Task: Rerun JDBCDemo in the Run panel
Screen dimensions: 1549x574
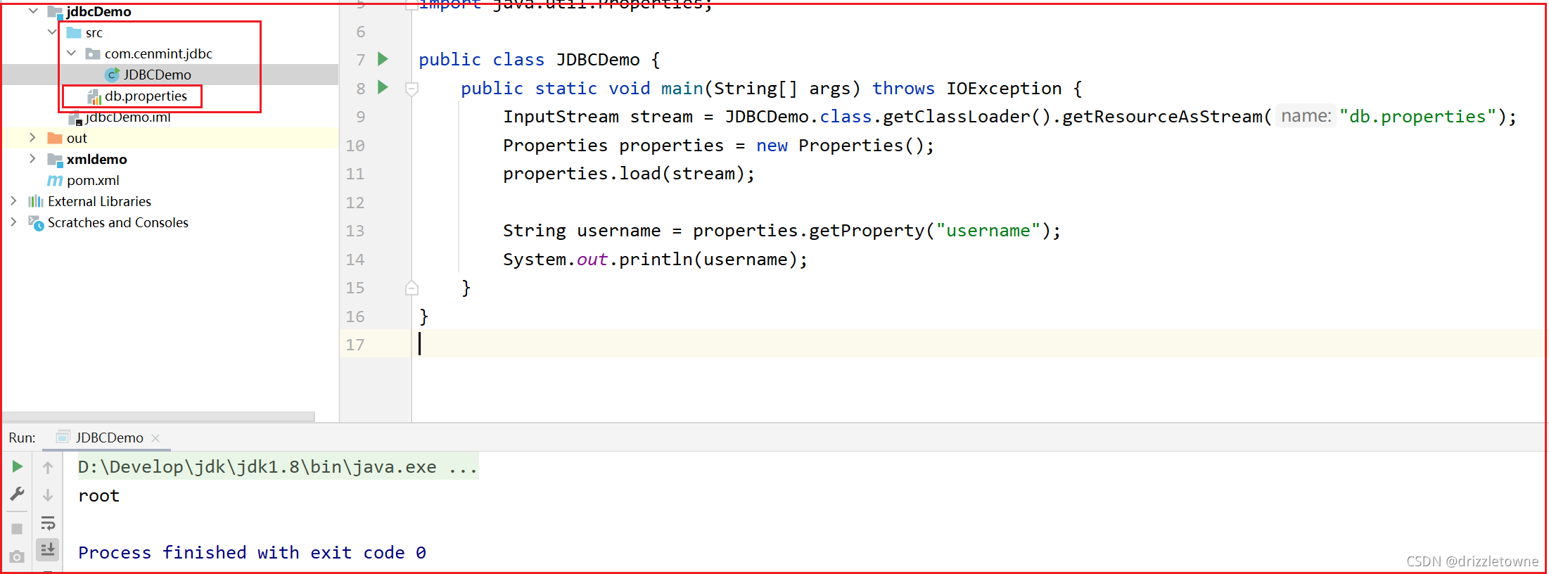Action: (x=18, y=466)
